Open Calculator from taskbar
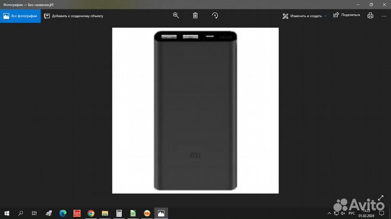 click(119, 213)
